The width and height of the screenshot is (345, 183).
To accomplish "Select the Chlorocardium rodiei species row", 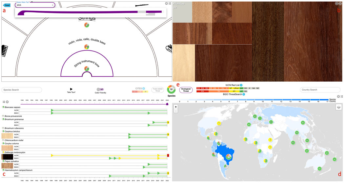I will tap(13, 140).
